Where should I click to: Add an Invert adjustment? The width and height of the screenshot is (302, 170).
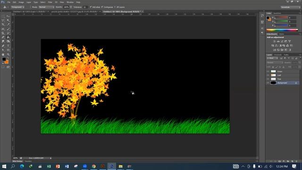275,50
